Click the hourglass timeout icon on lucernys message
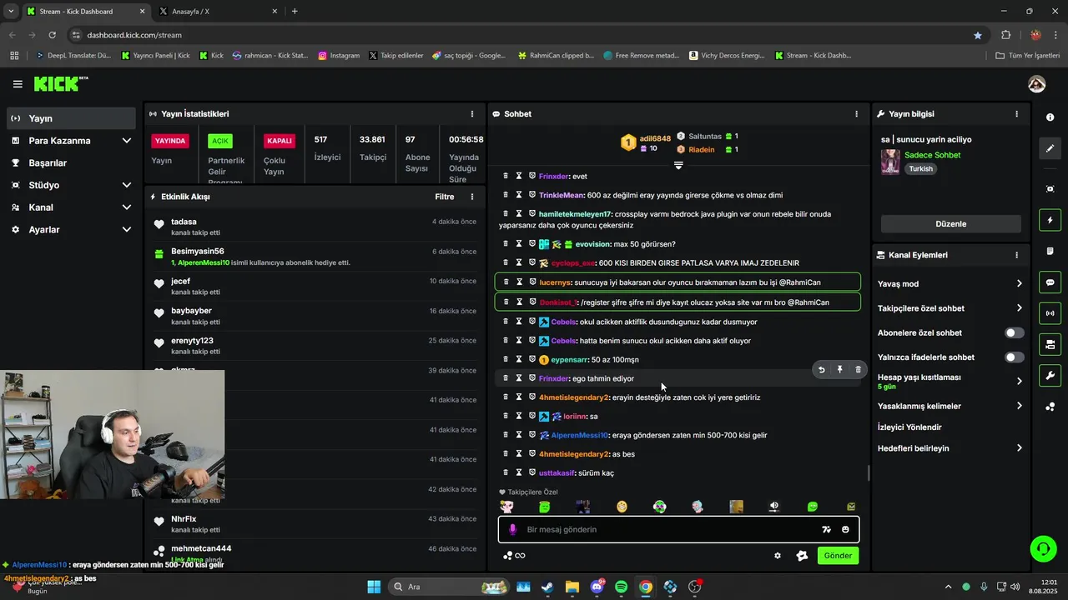The image size is (1068, 600). [519, 282]
